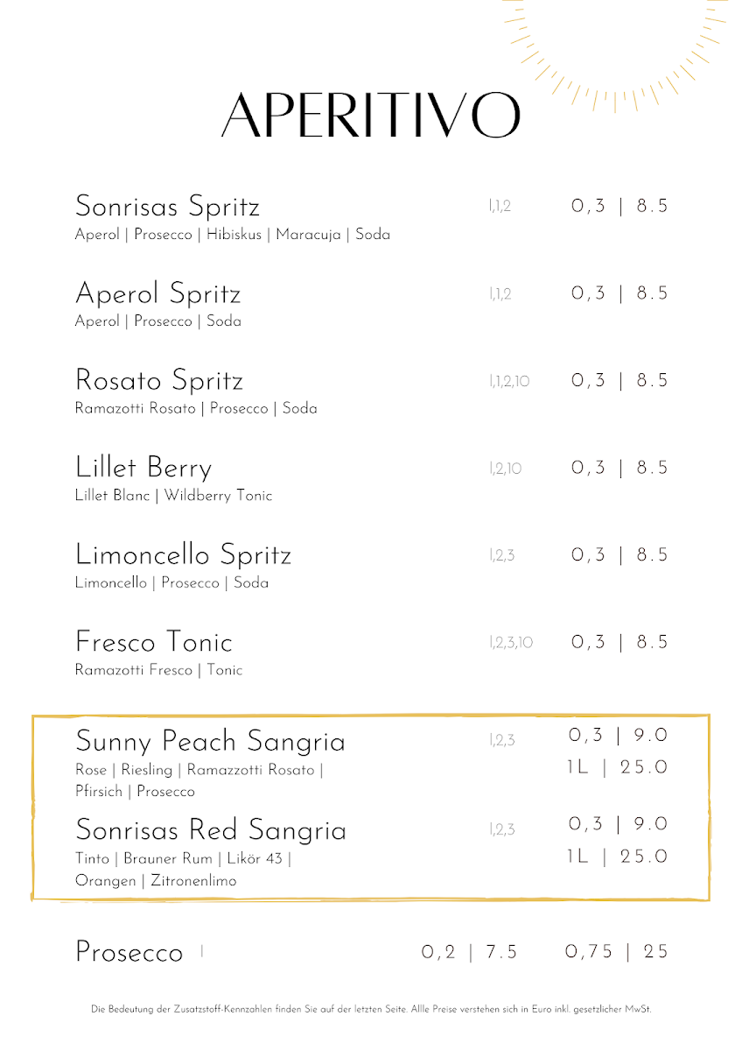Select the Fresco Tonic entry
742x1051 pixels.
click(x=154, y=642)
